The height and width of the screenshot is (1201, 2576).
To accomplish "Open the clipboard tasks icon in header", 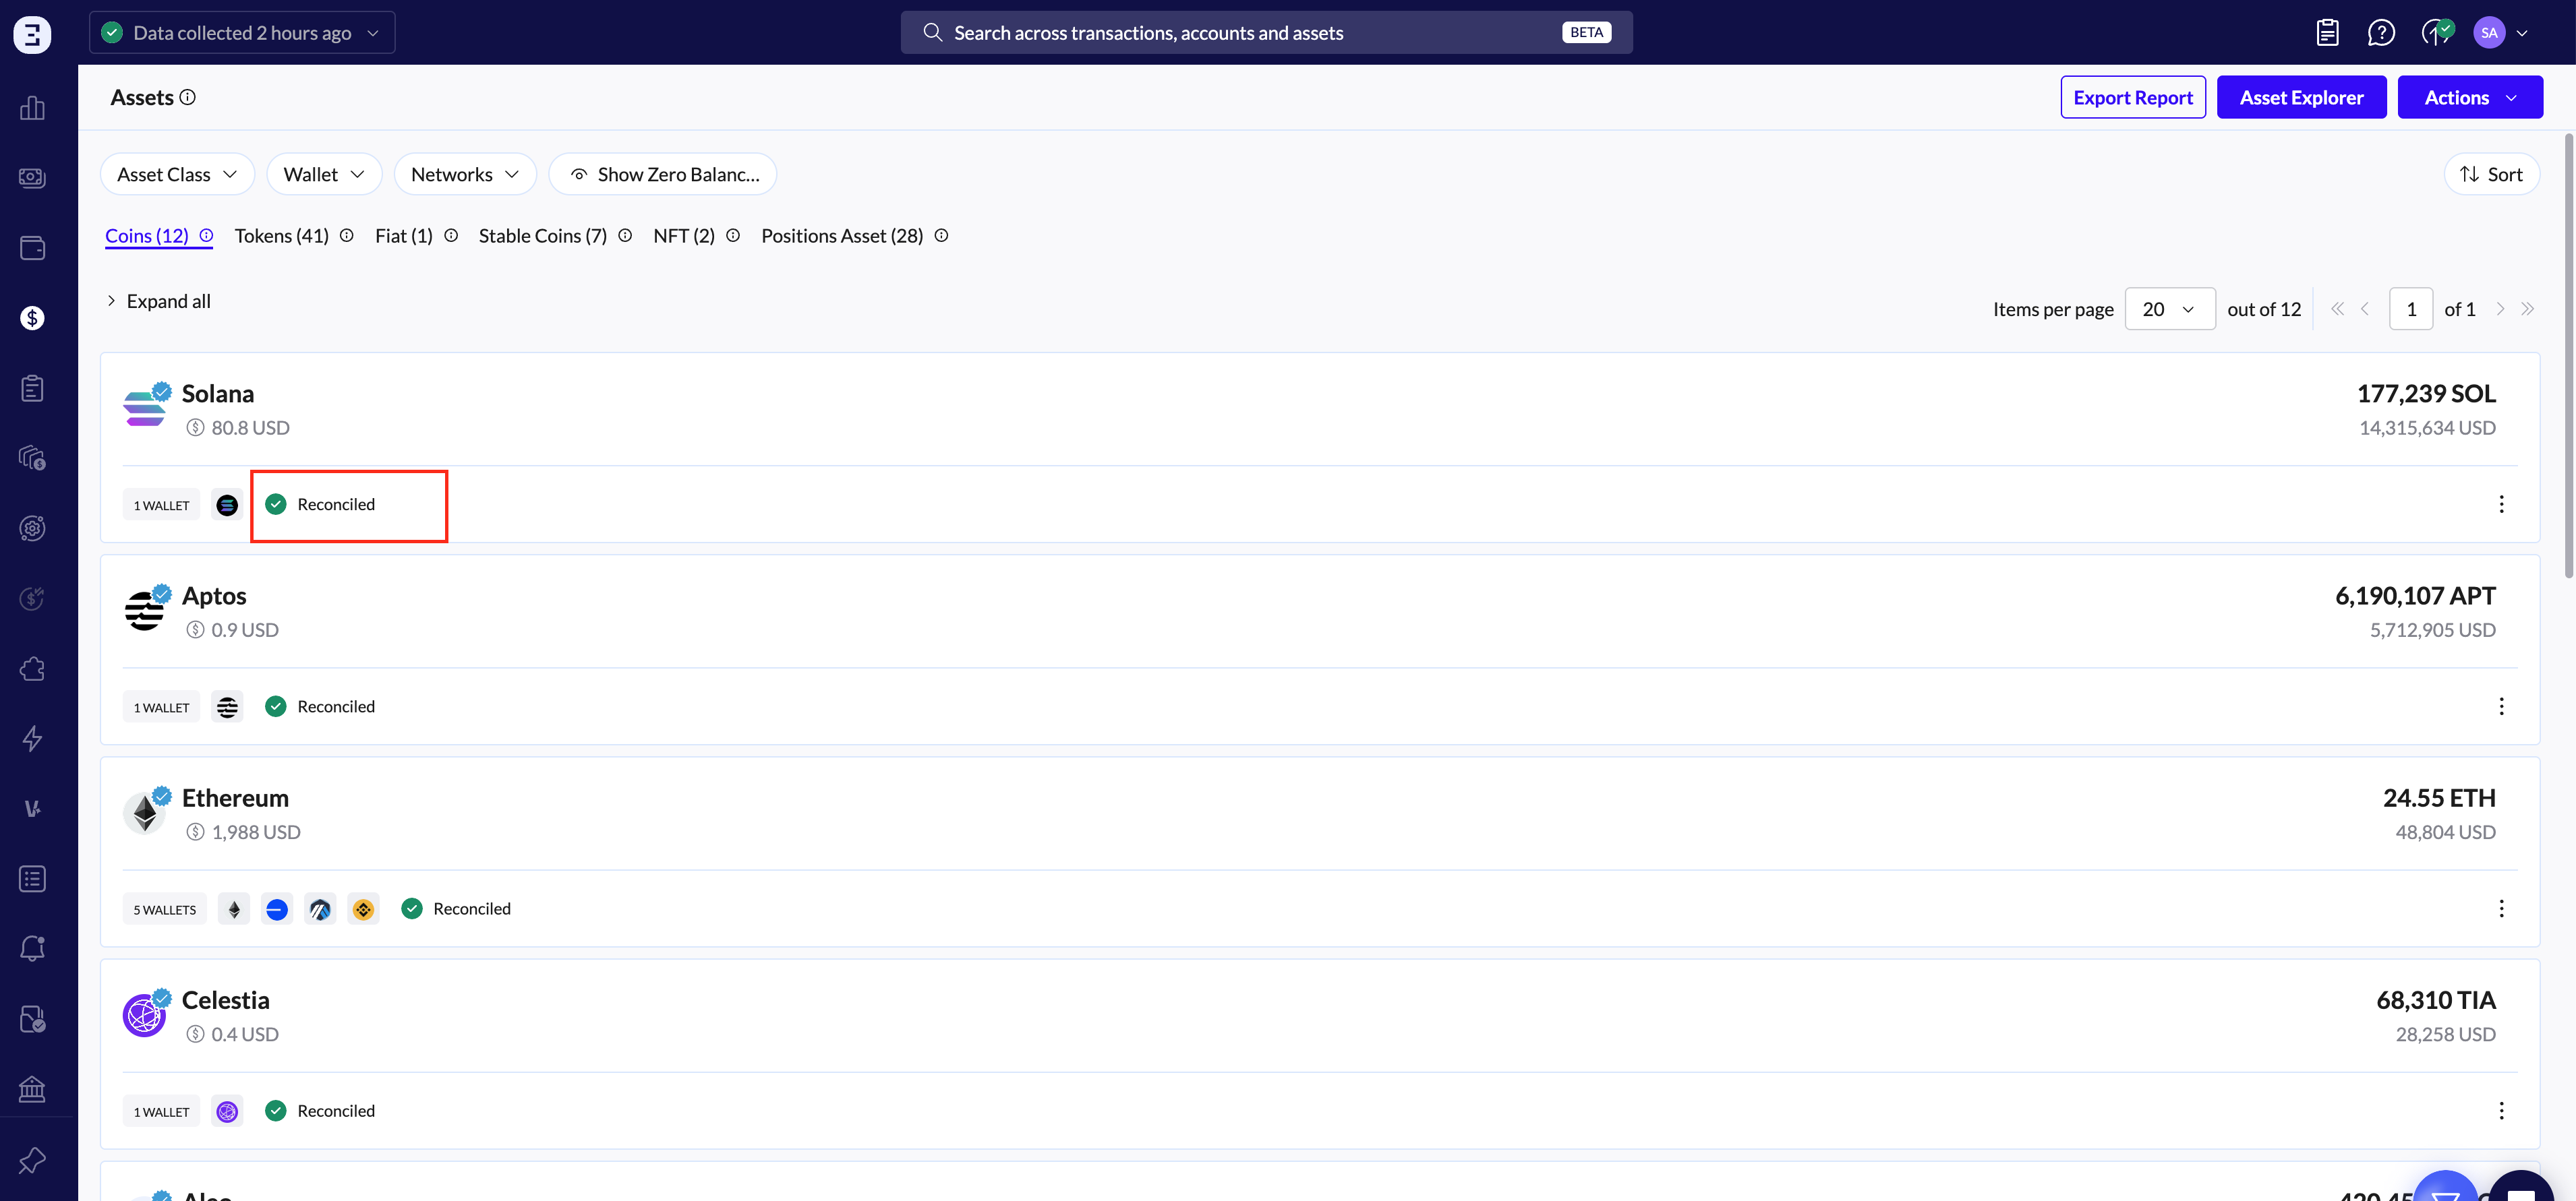I will click(x=2327, y=33).
